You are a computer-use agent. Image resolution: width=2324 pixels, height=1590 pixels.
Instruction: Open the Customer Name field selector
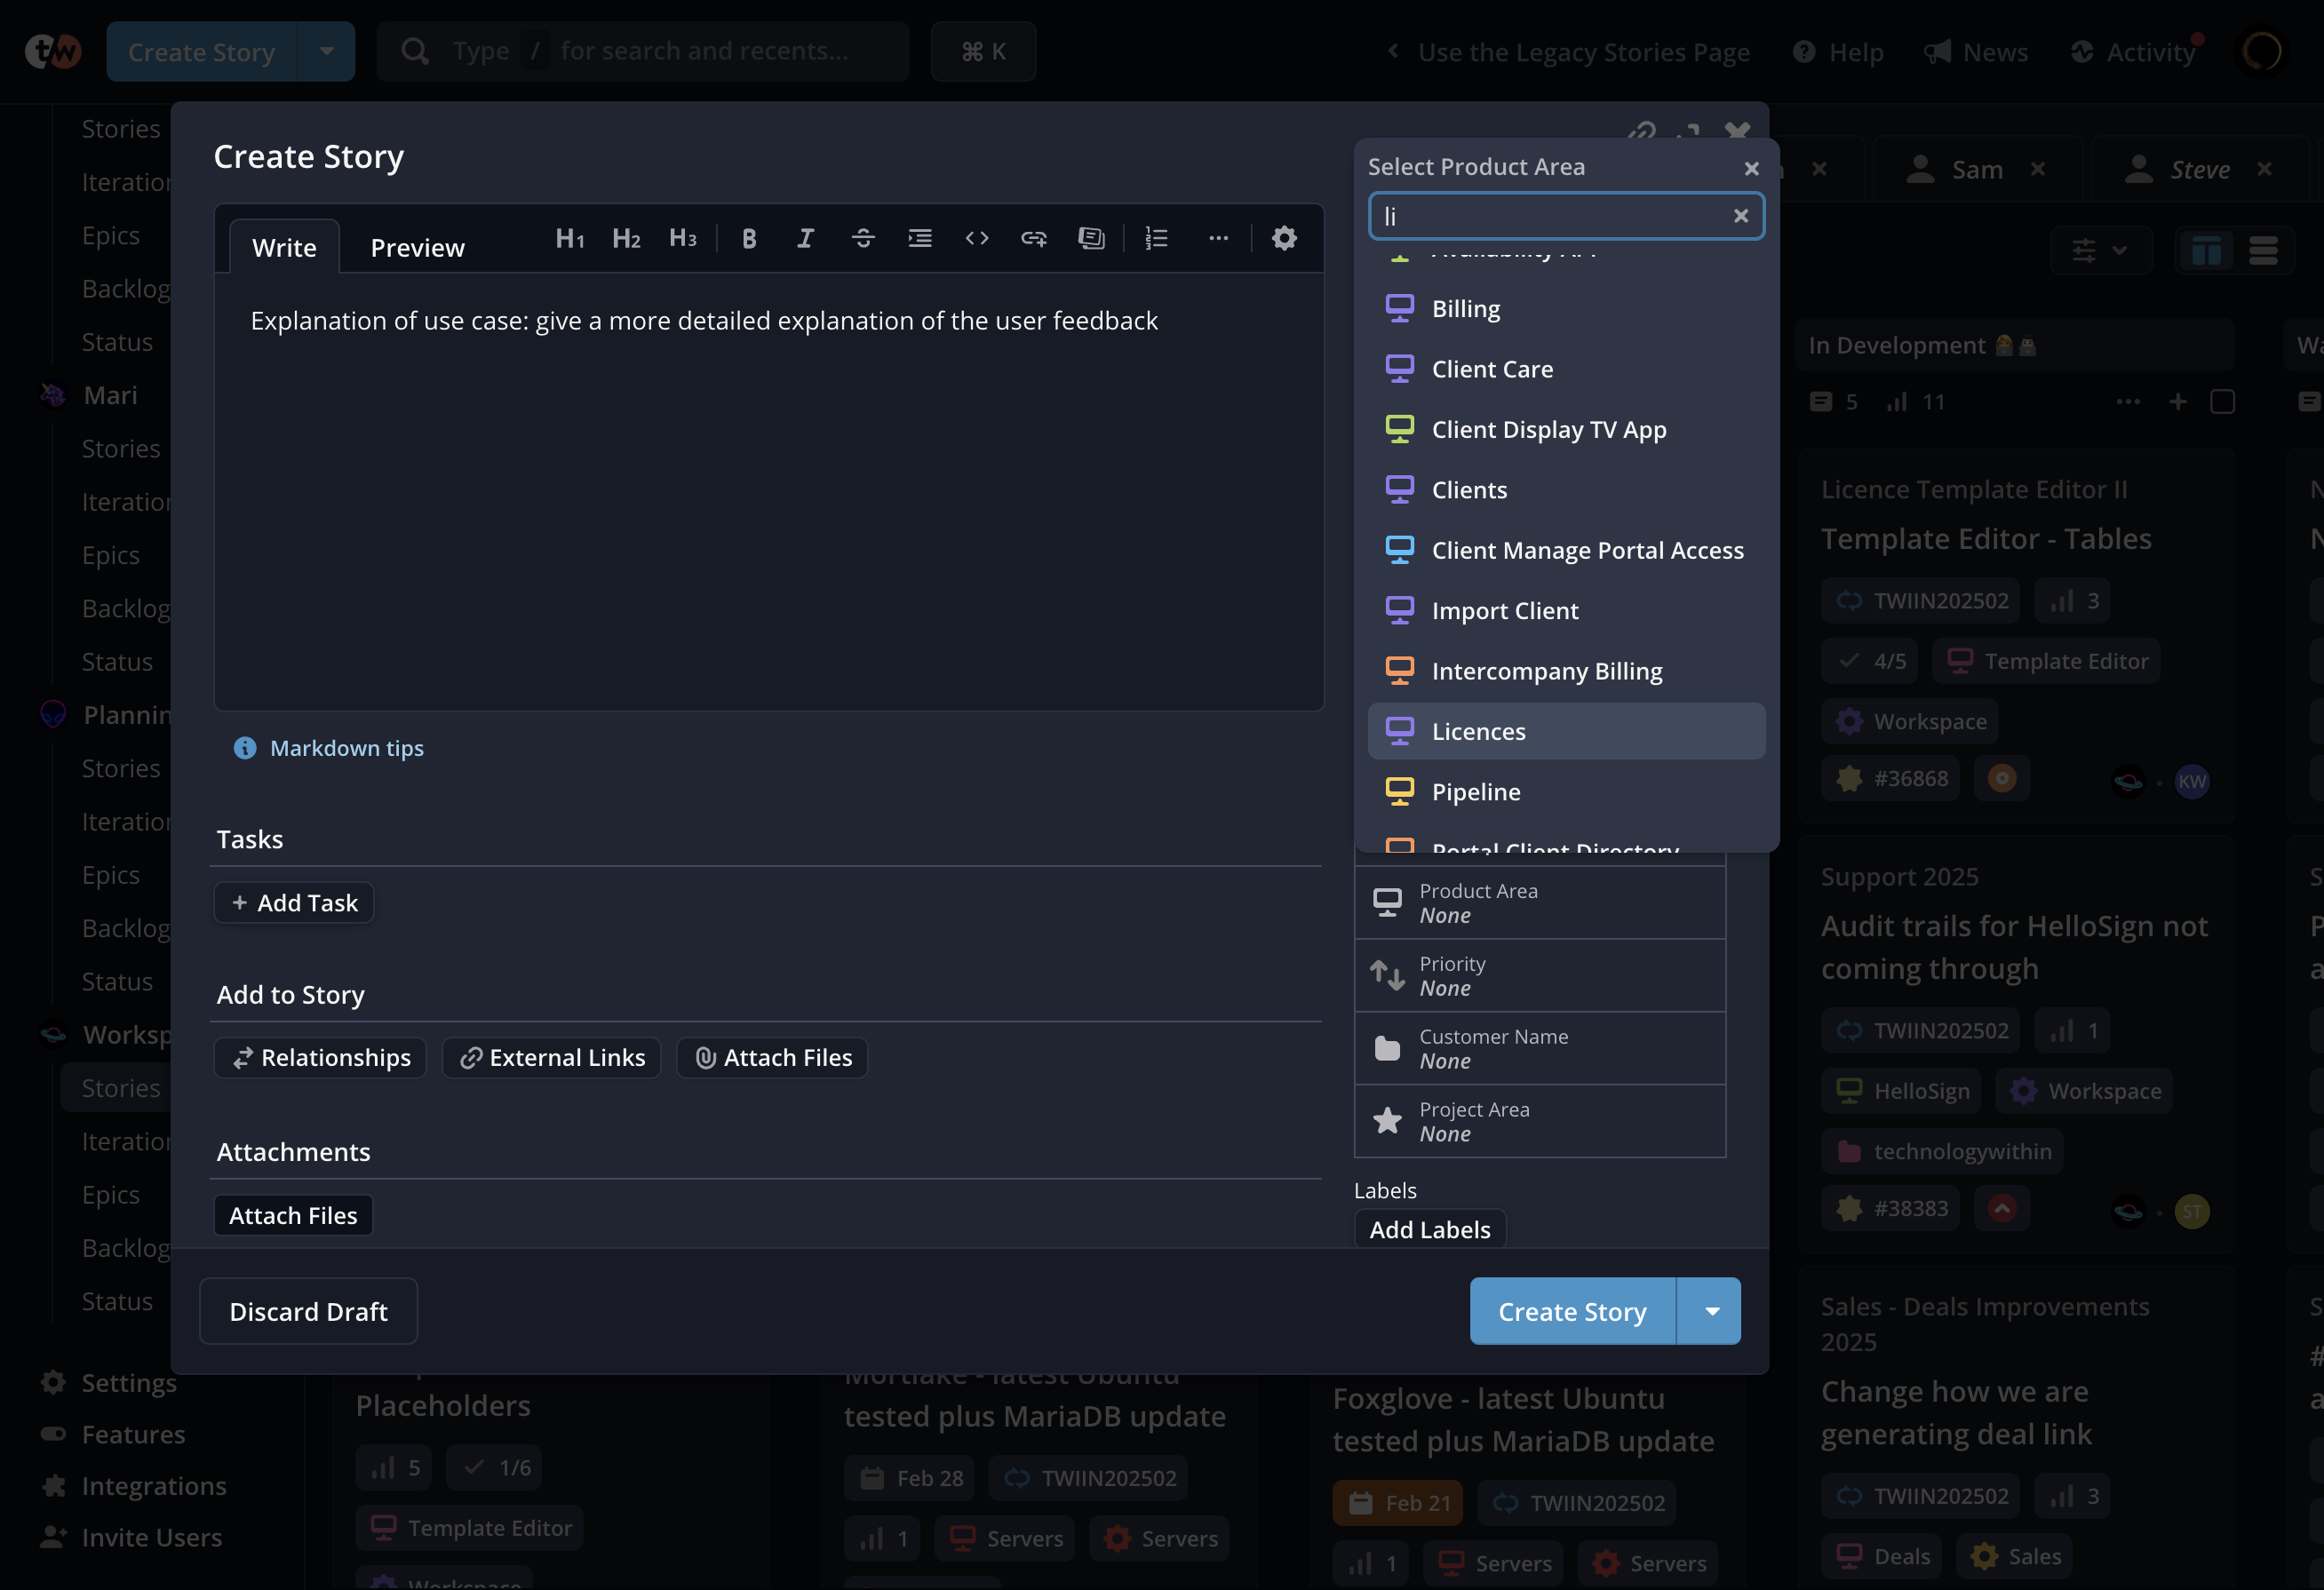(1540, 1049)
